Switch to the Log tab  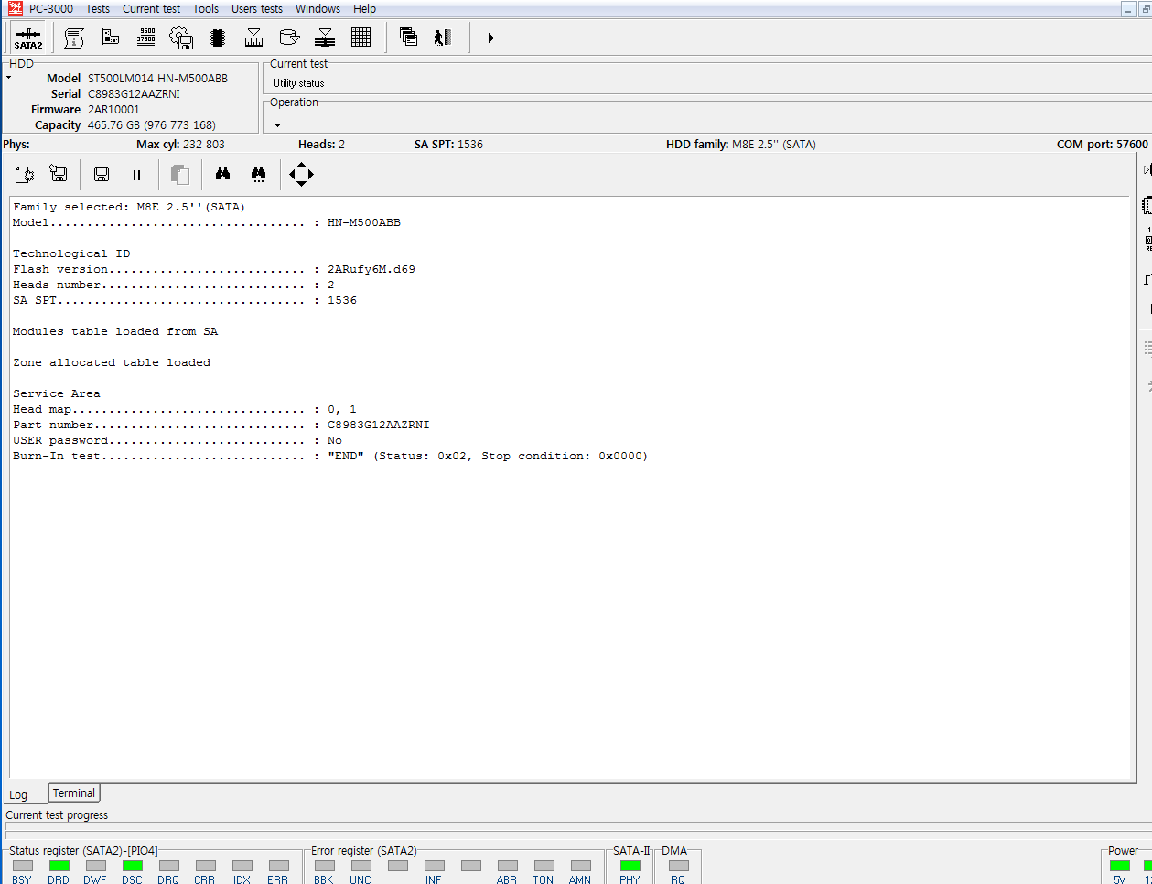18,795
